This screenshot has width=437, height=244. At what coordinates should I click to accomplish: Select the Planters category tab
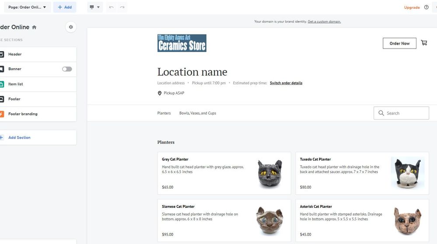164,113
